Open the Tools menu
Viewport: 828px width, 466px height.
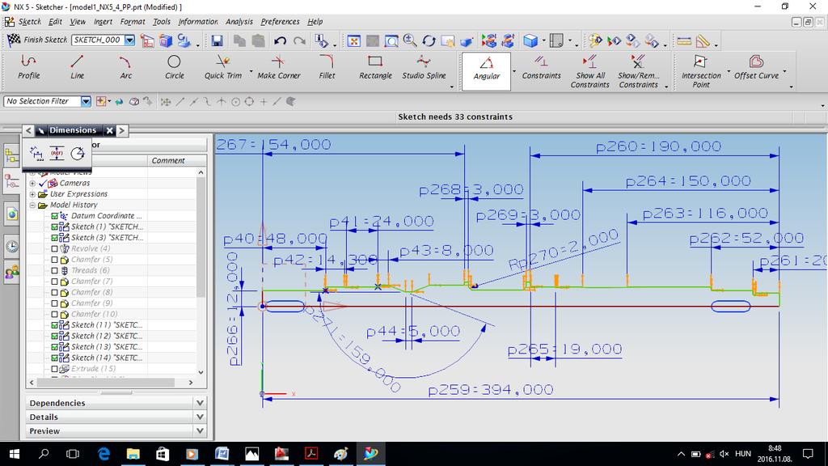point(162,22)
